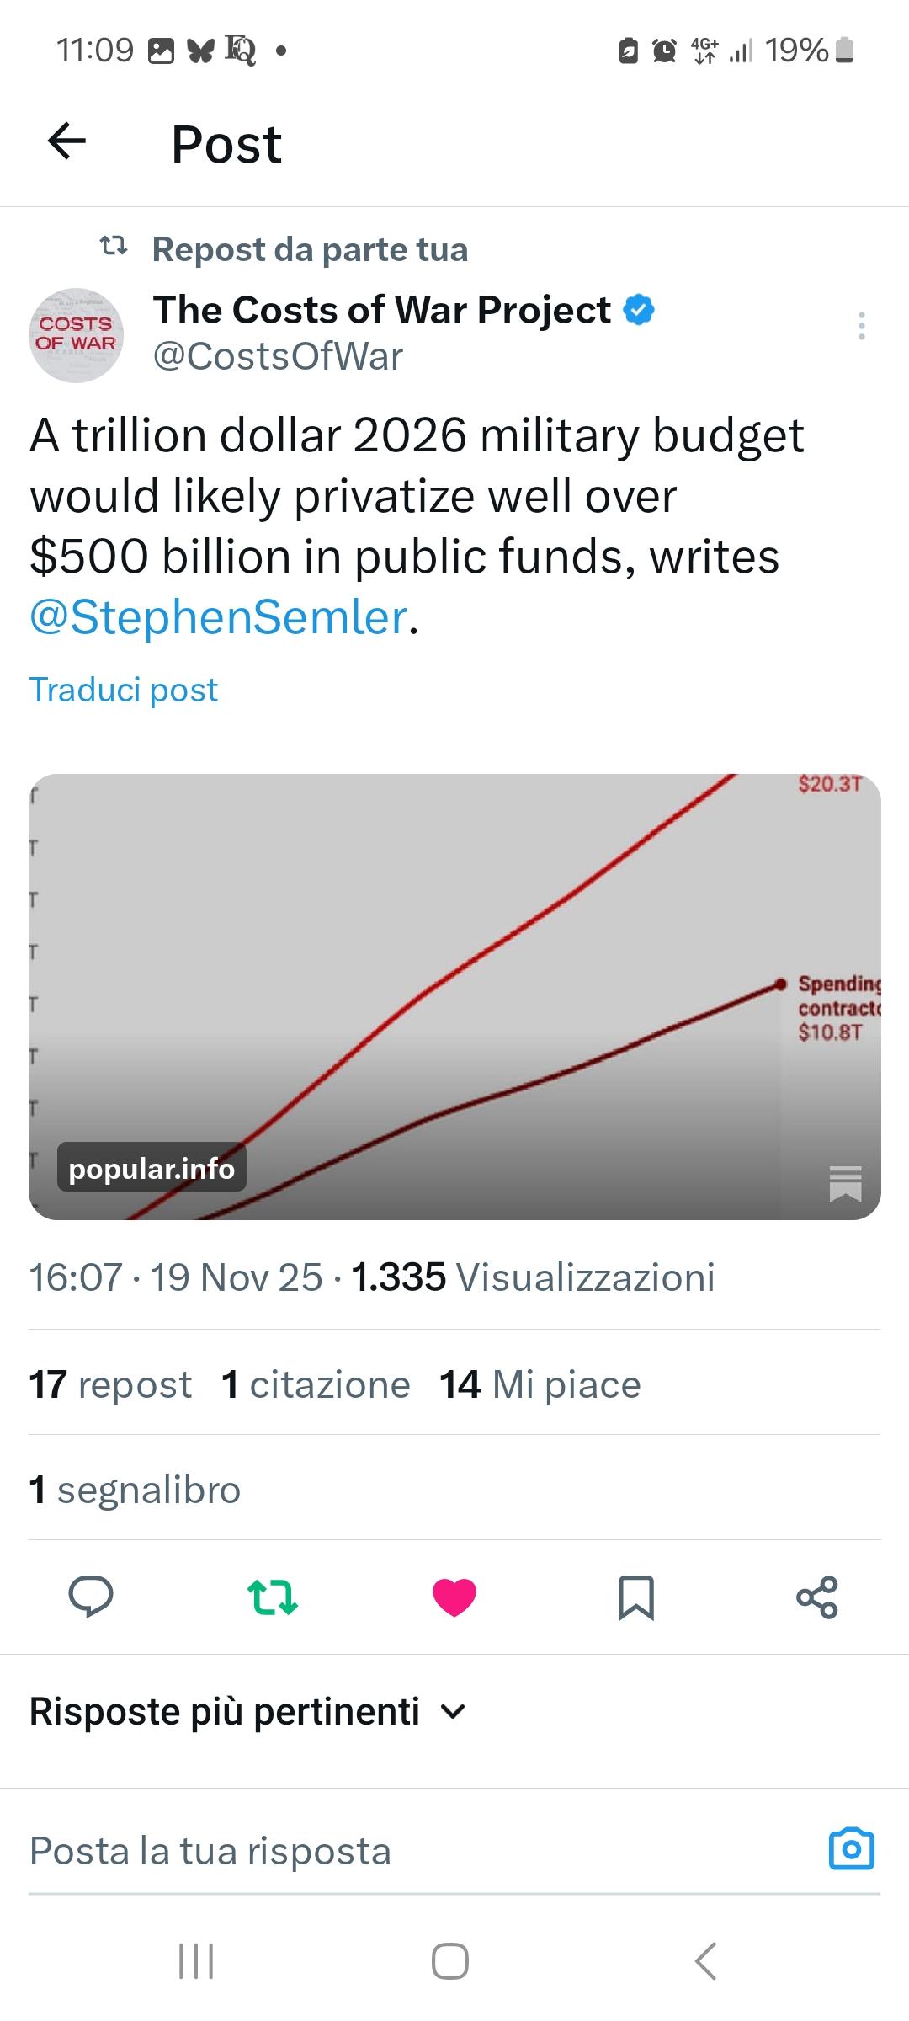View the 1 citazione quotes
This screenshot has width=909, height=2021.
(316, 1384)
